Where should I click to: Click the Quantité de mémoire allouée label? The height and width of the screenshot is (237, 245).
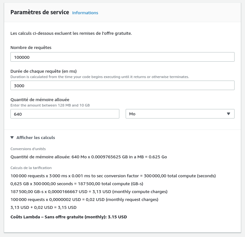click(40, 100)
